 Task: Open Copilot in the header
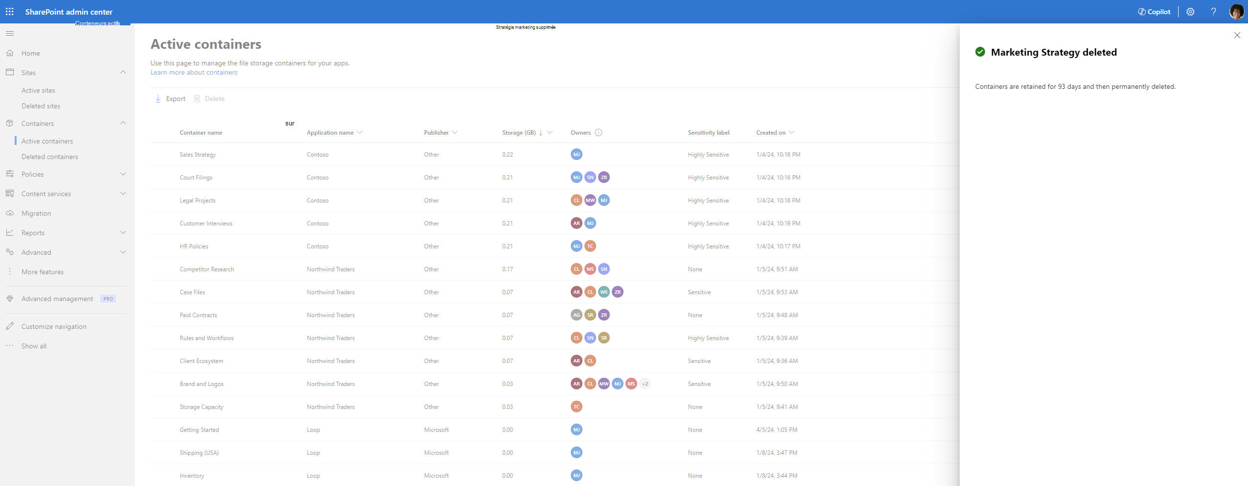[1154, 12]
